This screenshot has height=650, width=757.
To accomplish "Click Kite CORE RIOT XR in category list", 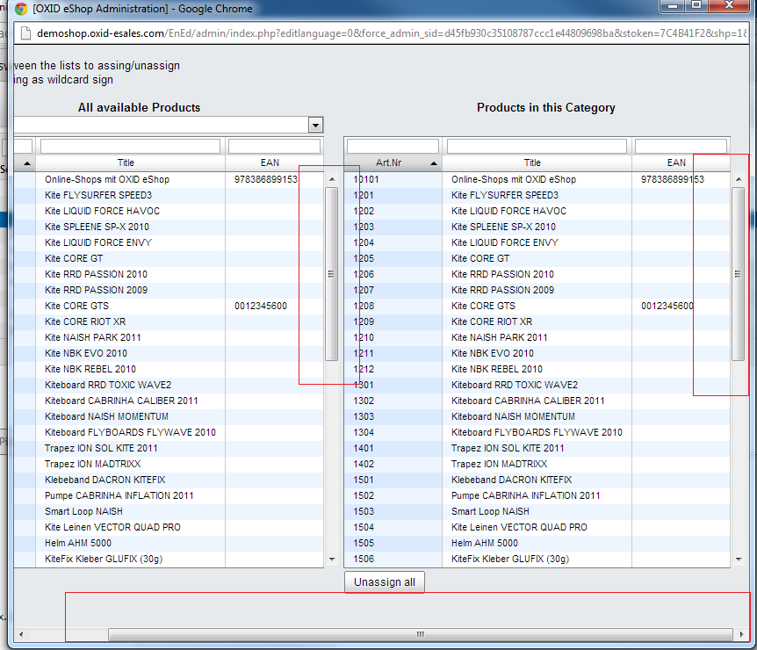I will [x=492, y=321].
